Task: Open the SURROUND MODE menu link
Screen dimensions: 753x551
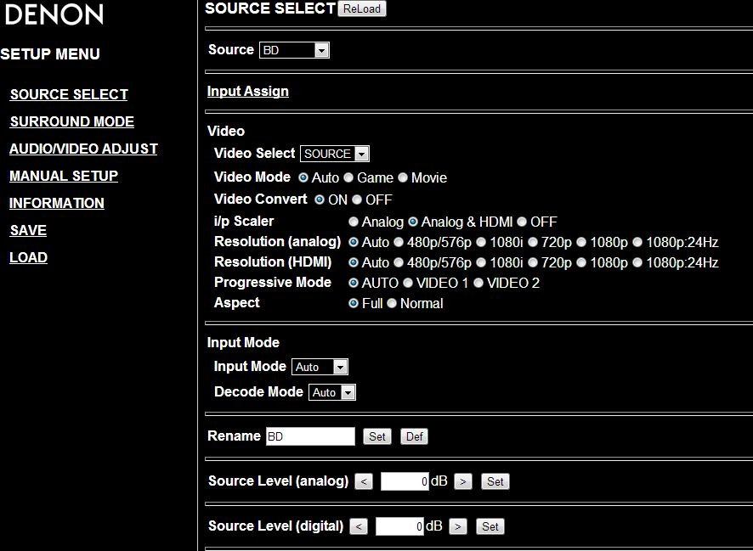Action: pos(72,121)
